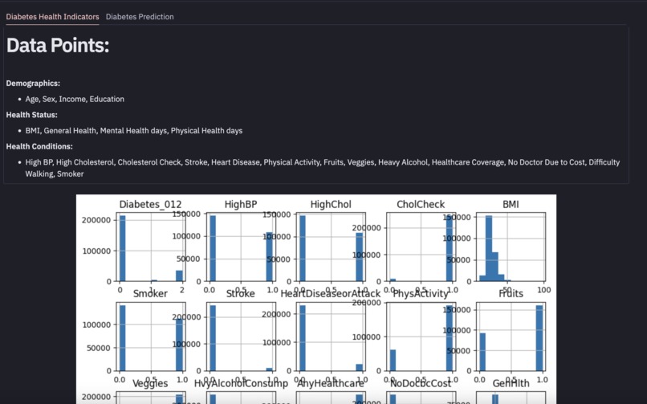Click the 'NoDocbcCost' chart title

[x=421, y=383]
